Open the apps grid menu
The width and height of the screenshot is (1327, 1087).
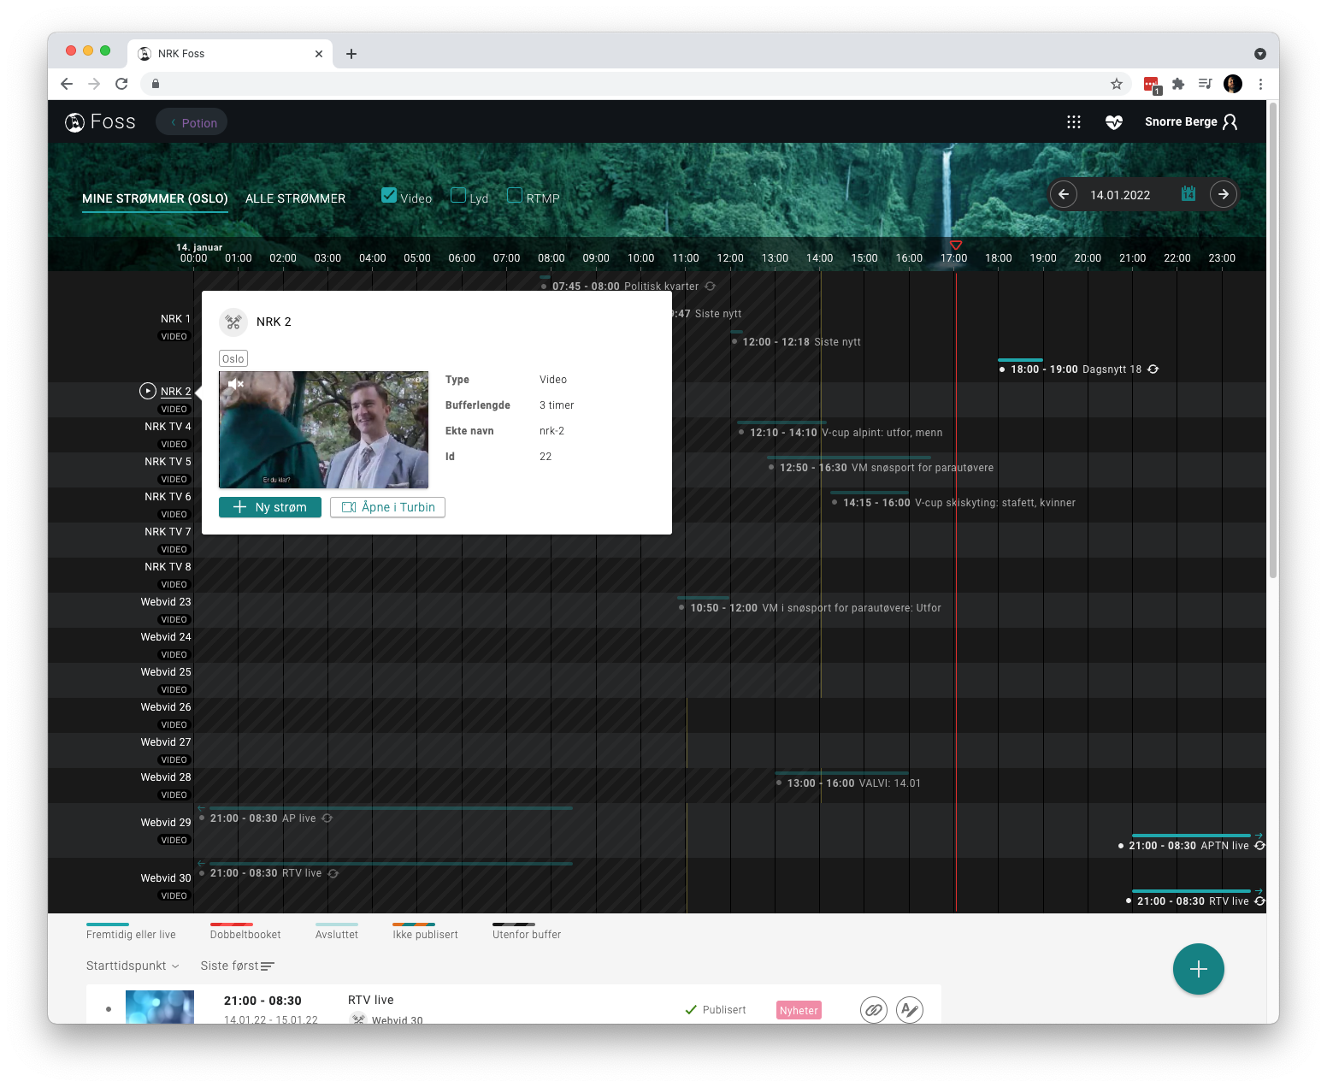1074,122
